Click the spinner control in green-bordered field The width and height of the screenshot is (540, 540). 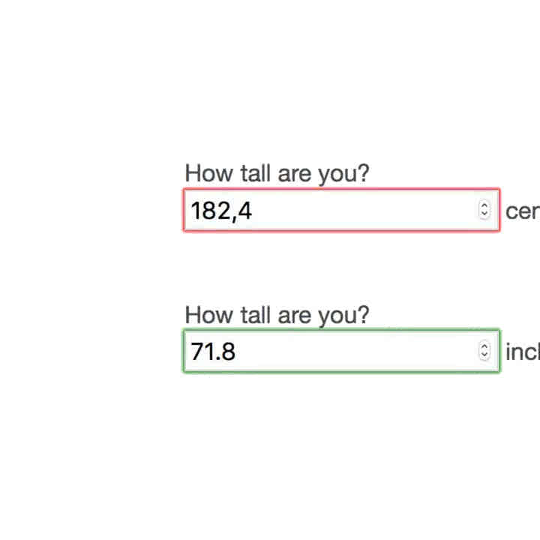[x=484, y=351]
